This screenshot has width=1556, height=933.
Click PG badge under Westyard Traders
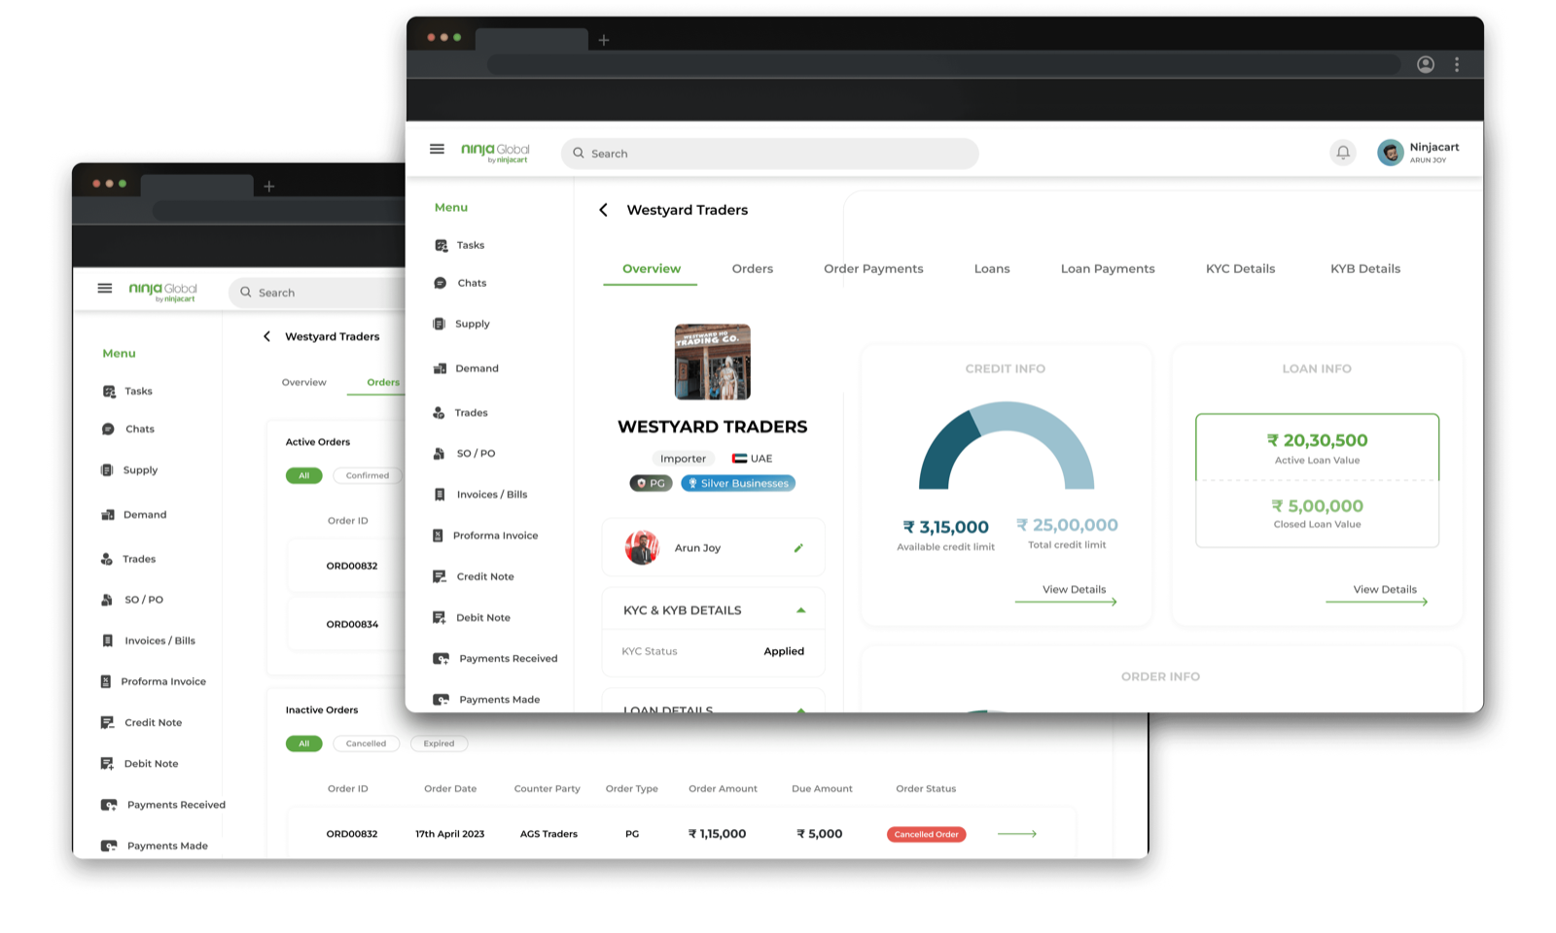pyautogui.click(x=651, y=483)
